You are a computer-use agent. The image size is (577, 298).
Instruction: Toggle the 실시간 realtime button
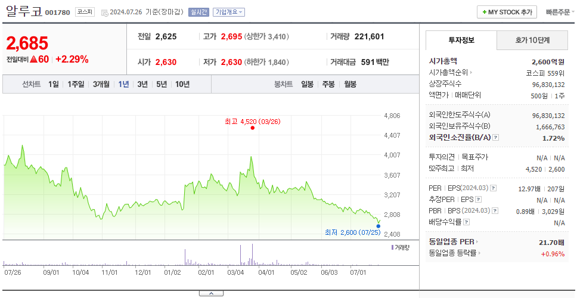[x=198, y=12]
